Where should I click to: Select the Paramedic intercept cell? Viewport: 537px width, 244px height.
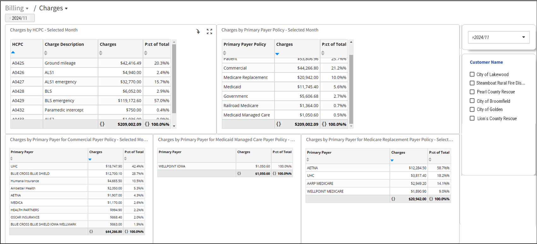[x=70, y=110]
